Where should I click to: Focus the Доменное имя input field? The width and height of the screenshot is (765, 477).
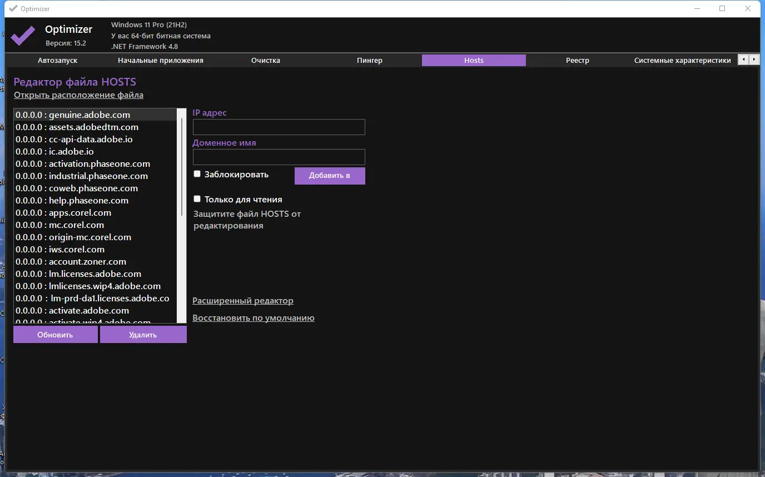tap(279, 157)
